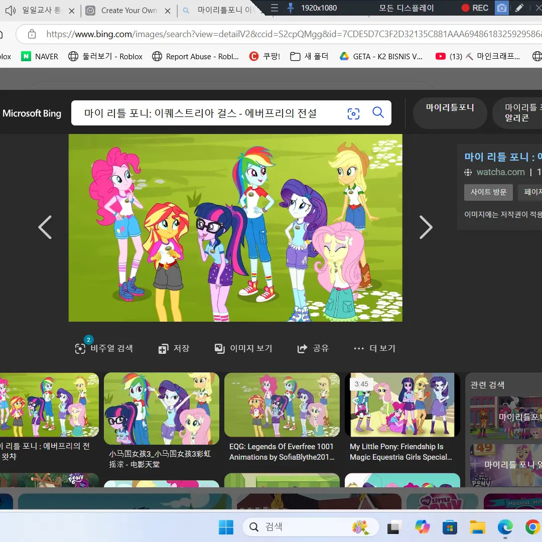542x542 pixels.
Task: Open the GETA - K2 BISNIS bookmark
Action: [x=381, y=56]
